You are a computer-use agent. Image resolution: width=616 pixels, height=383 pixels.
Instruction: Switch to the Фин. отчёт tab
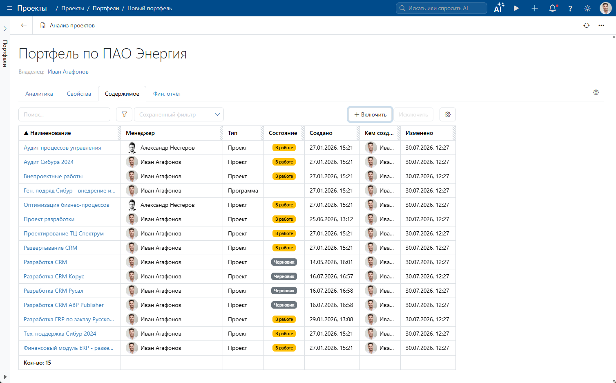pos(167,94)
